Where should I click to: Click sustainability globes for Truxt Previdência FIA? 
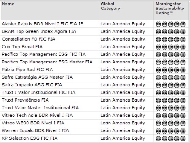170,100
